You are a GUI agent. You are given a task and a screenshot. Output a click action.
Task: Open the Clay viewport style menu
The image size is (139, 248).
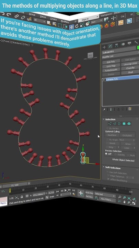26,44
